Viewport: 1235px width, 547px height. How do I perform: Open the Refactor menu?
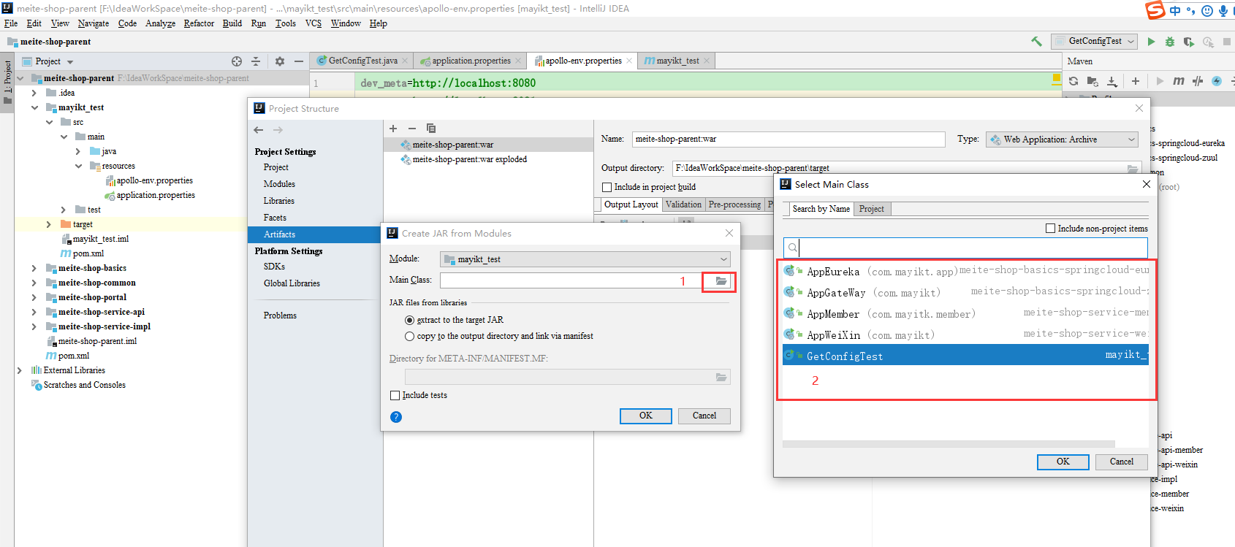(199, 23)
